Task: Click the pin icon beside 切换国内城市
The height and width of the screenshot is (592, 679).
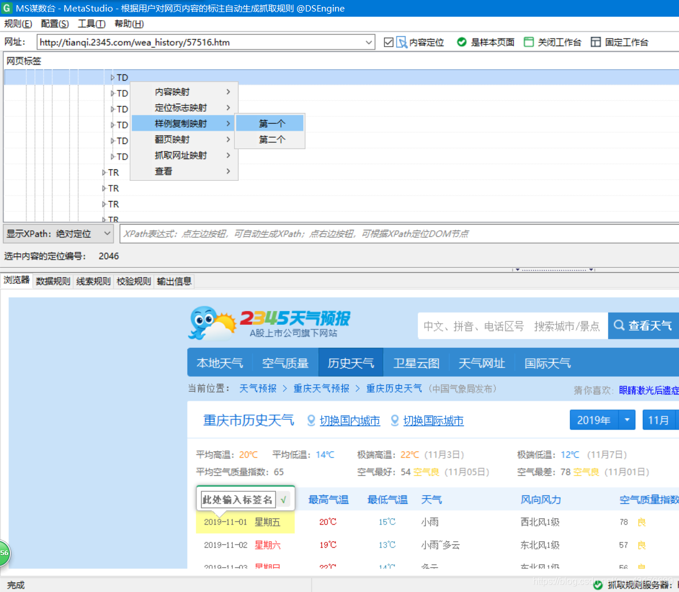Action: click(x=312, y=421)
